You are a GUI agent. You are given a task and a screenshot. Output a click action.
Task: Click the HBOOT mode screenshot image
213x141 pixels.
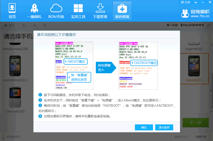click(x=74, y=66)
